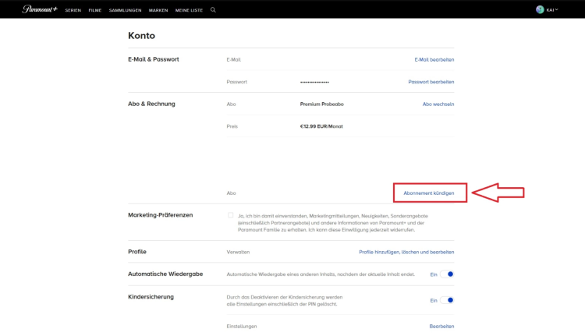The width and height of the screenshot is (585, 336).
Task: Open the SERIEN navigation item
Action: 73,10
